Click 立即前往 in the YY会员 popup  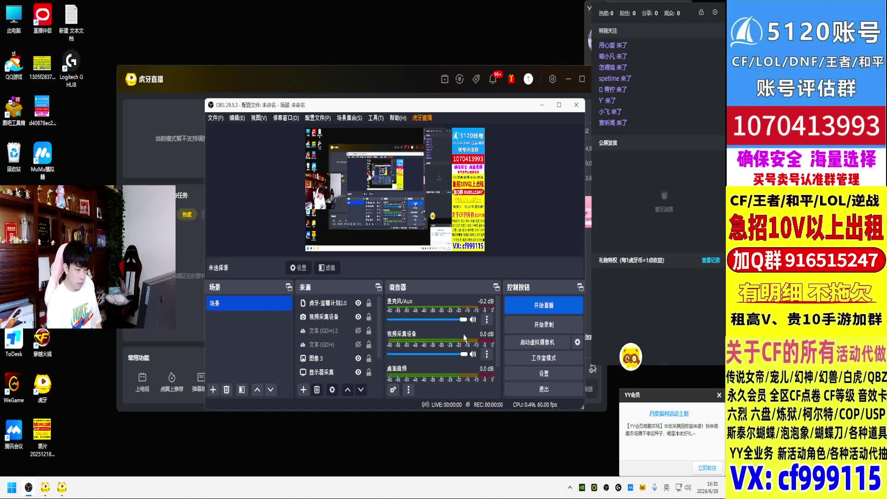(x=707, y=468)
